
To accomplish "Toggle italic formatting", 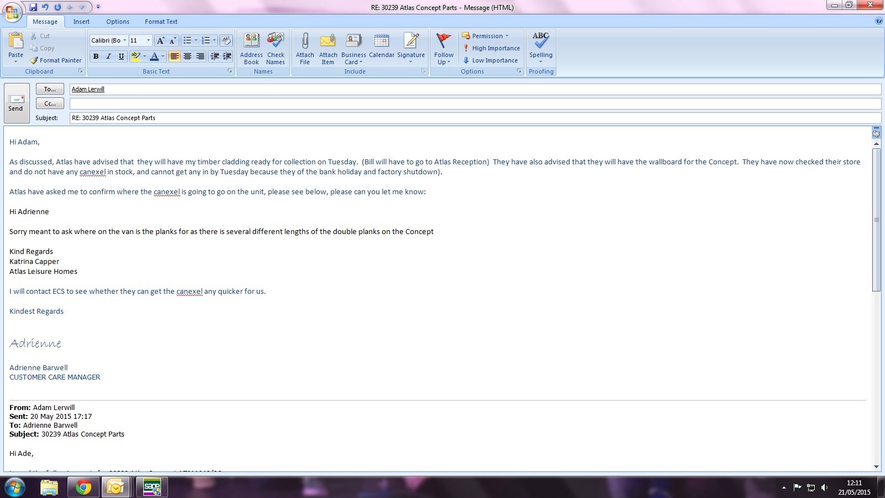I will click(x=108, y=56).
